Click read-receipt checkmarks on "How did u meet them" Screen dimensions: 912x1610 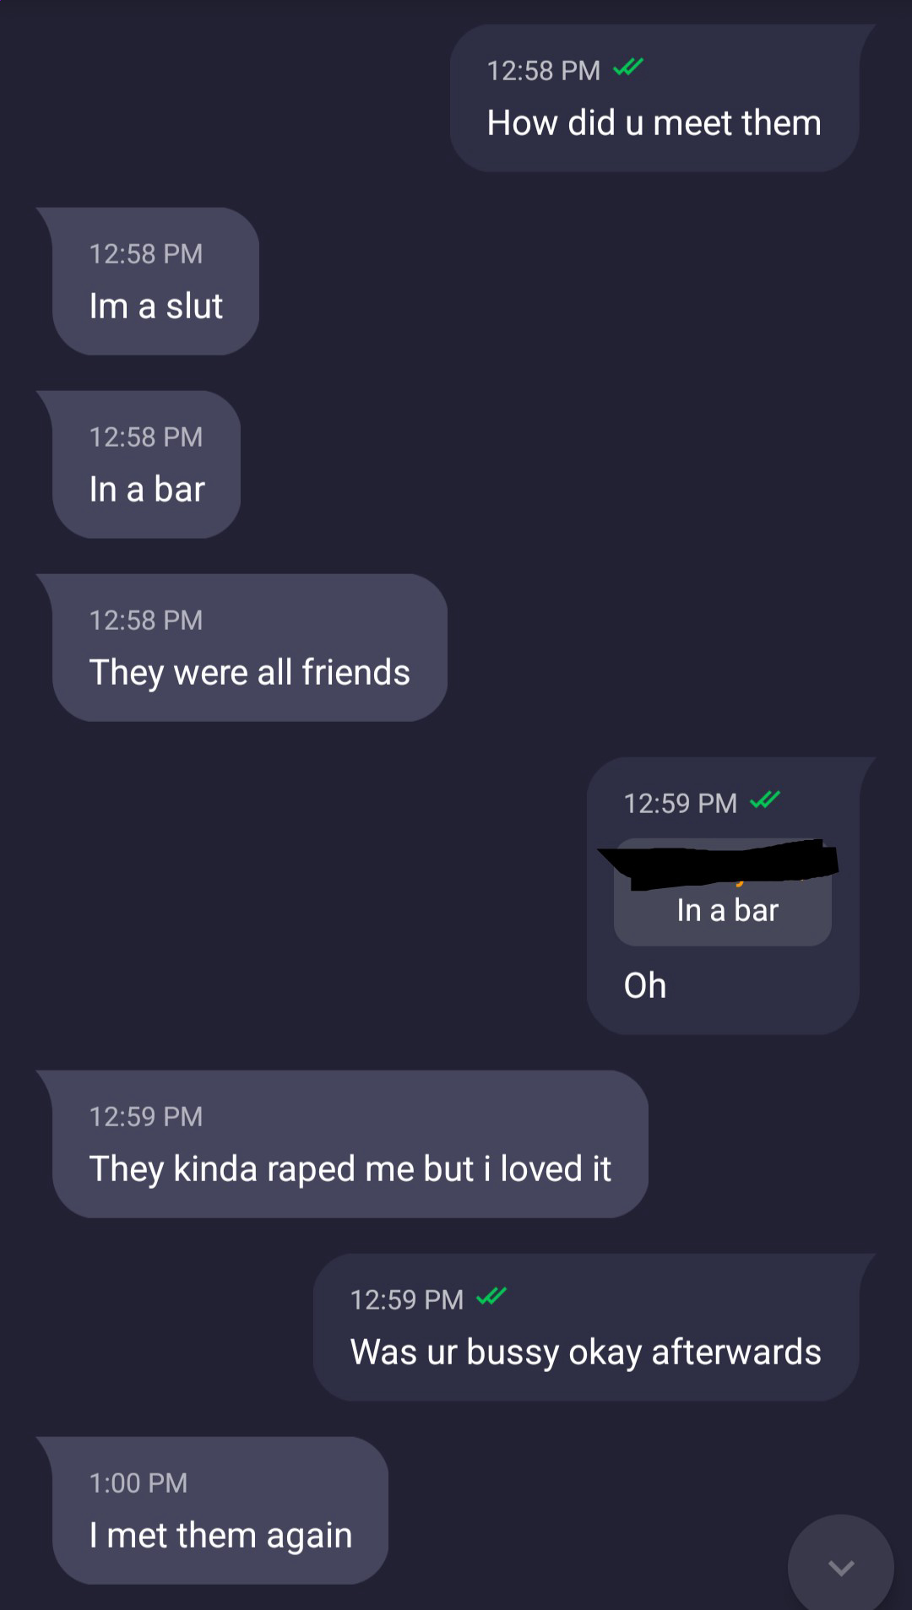pyautogui.click(x=628, y=68)
